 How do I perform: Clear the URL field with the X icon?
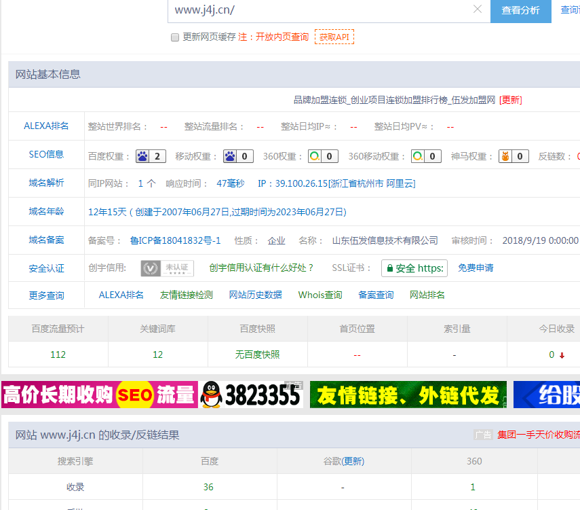point(478,10)
